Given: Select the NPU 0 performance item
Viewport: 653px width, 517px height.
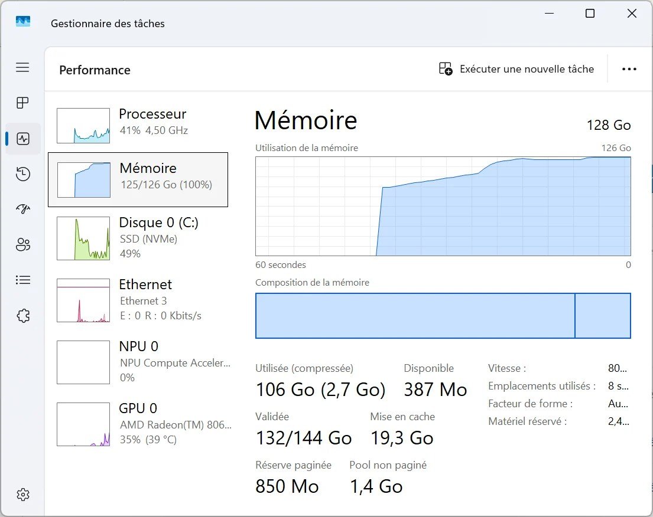Looking at the screenshot, I should [138, 362].
